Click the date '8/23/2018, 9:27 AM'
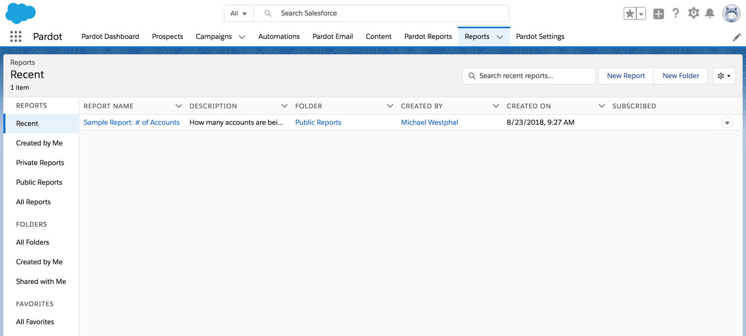 [x=540, y=123]
